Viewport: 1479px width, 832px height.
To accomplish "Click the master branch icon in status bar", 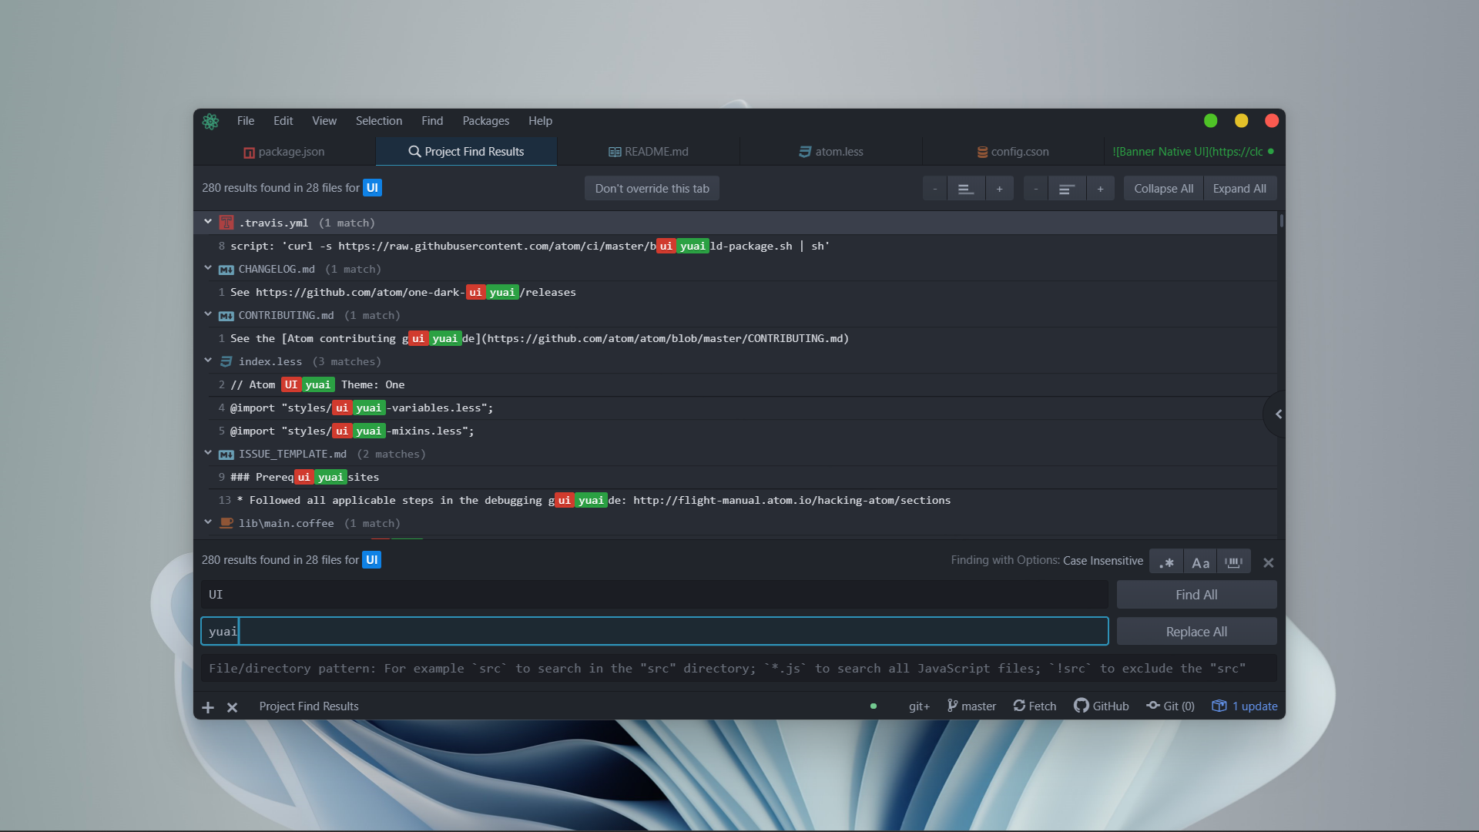I will [953, 706].
